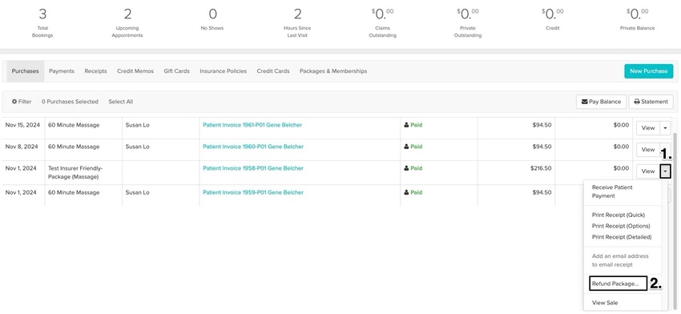View the Nov 15, 2024 purchase
681x314 pixels.
pos(648,128)
